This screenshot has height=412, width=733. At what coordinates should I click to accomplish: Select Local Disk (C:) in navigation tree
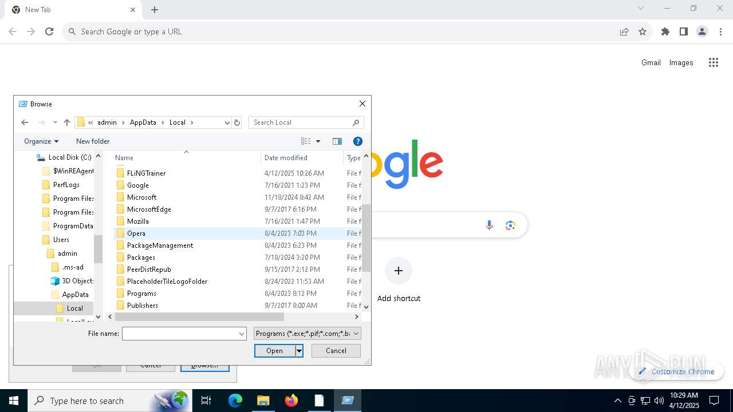pos(70,157)
